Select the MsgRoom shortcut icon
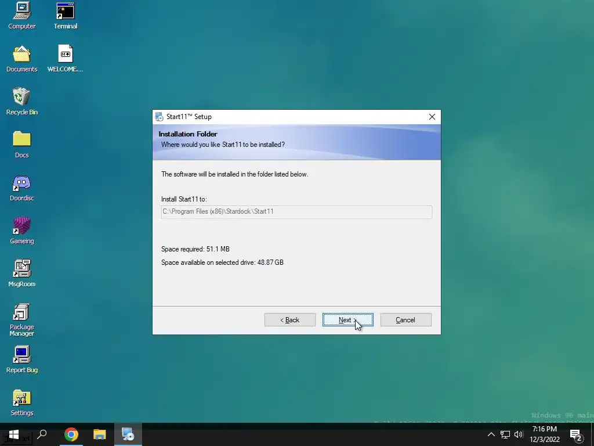Image resolution: width=594 pixels, height=446 pixels. point(22,274)
